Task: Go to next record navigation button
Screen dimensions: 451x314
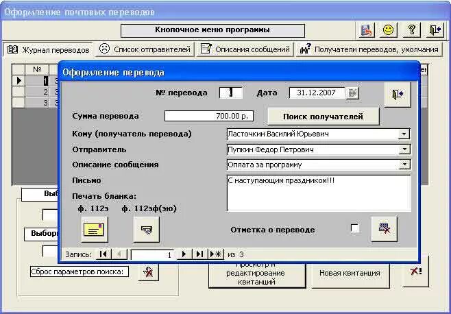Action: click(184, 254)
